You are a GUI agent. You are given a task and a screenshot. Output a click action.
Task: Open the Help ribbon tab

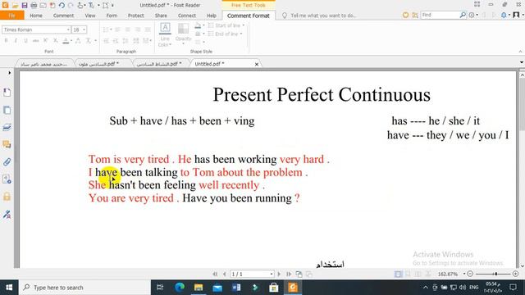[212, 16]
